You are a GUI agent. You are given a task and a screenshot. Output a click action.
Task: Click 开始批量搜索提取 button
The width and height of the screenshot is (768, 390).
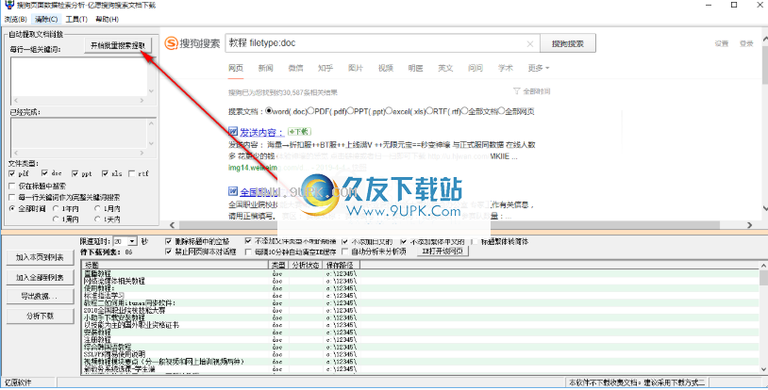118,45
